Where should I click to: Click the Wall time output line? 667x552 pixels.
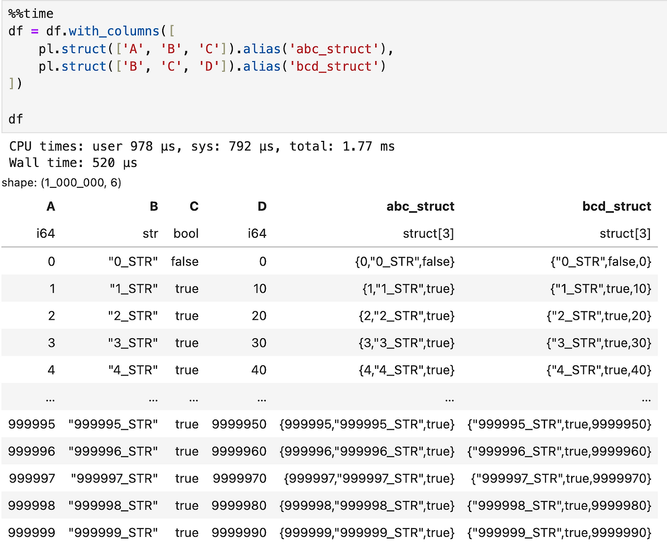(x=73, y=163)
